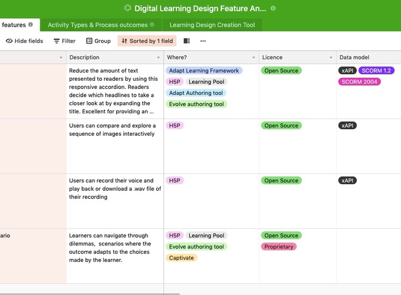401x295 pixels.
Task: Click the horizontal scrollbar at bottom
Action: click(90, 294)
